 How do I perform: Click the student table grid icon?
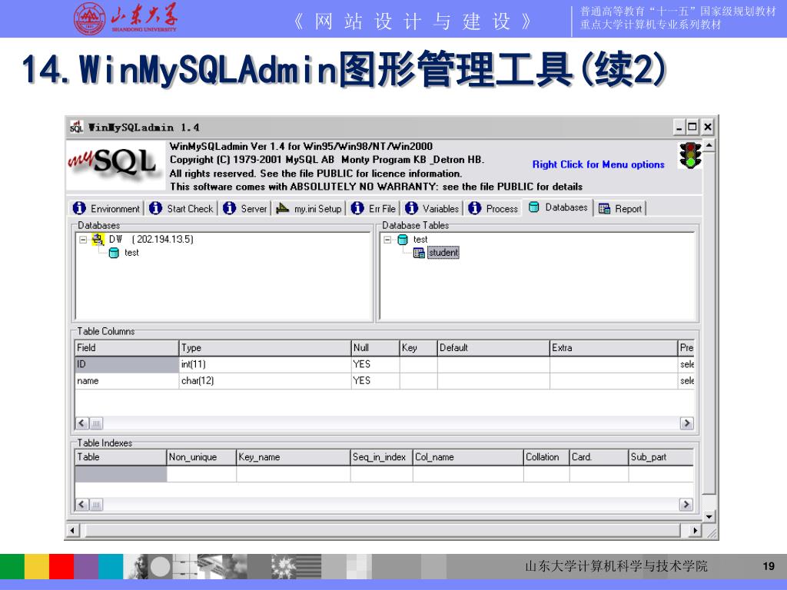(419, 253)
